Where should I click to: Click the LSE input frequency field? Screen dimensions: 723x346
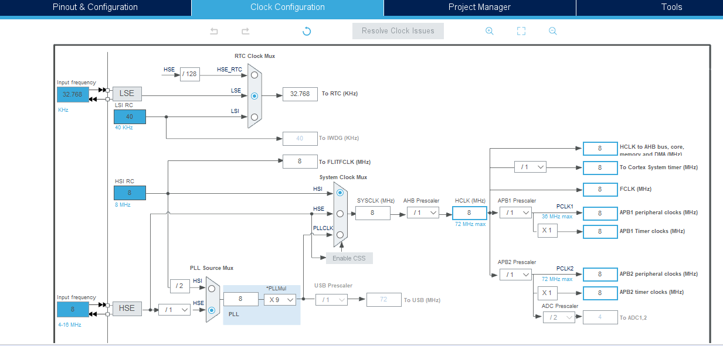coord(73,95)
